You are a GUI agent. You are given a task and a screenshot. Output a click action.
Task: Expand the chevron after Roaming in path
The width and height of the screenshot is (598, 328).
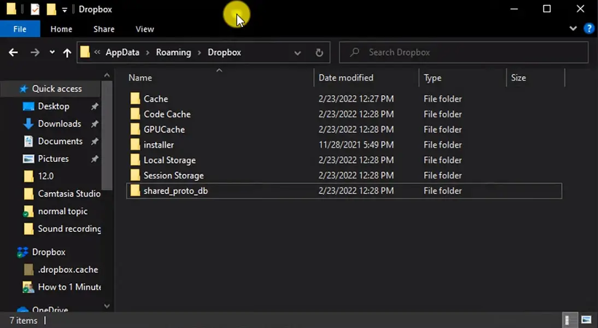(199, 52)
